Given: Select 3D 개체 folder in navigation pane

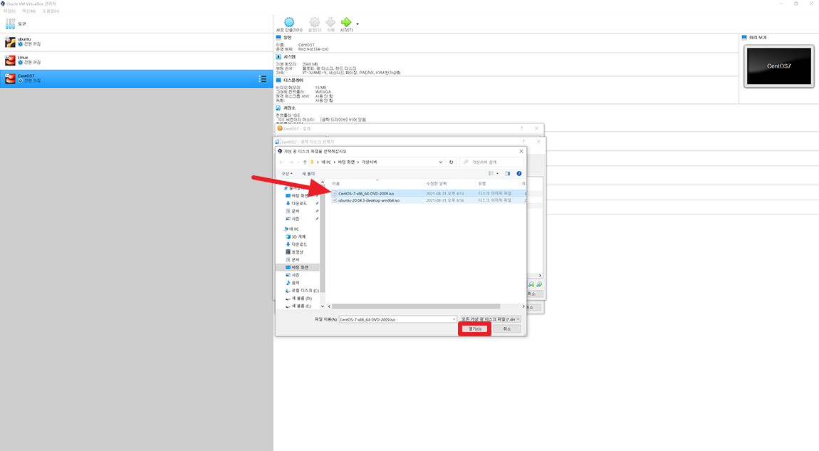Looking at the screenshot, I should click(x=298, y=237).
